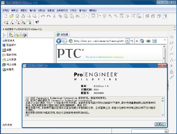Viewport: 177px width, 134px height.
Task: Switch to the Folder Browser navigator tab
Action: 11,35
